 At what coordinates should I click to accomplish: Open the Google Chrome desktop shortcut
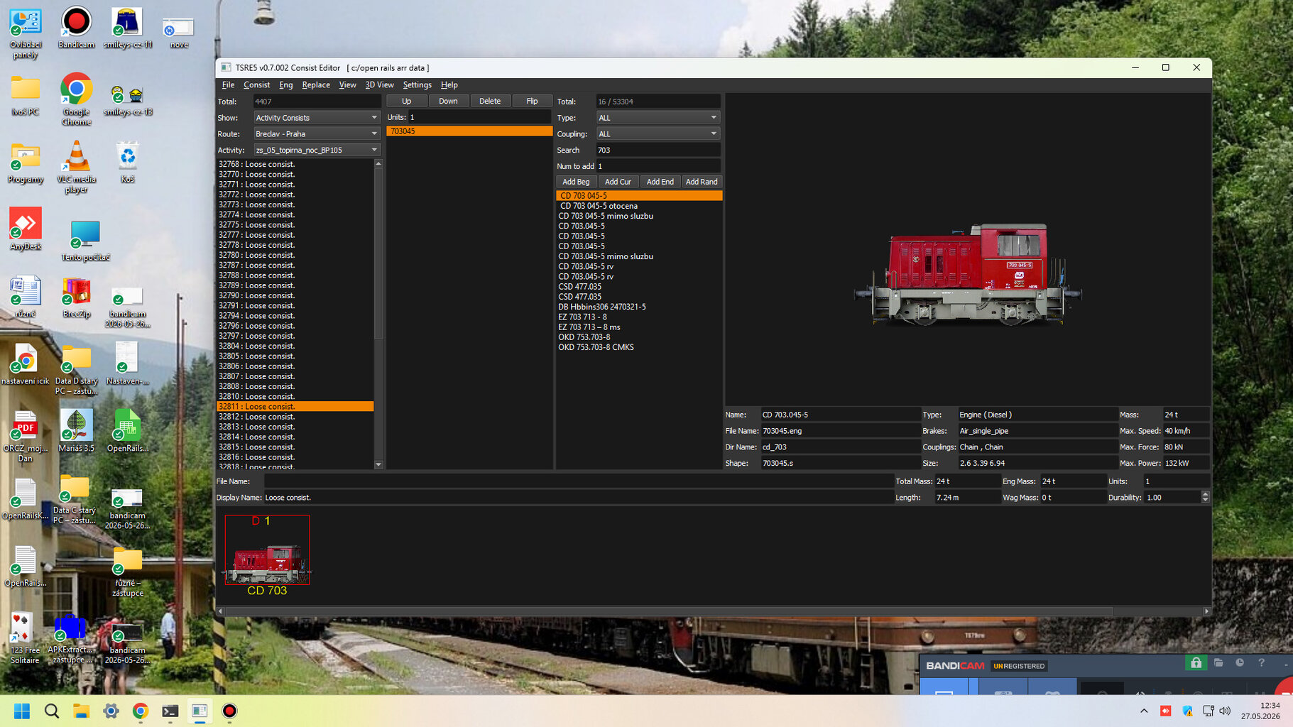click(x=76, y=99)
